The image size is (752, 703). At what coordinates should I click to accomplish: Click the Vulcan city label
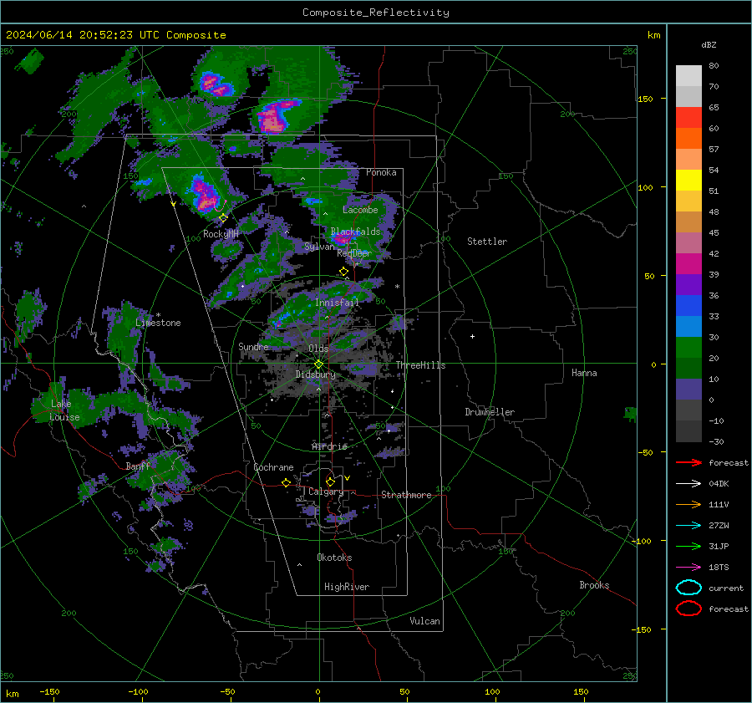point(424,621)
